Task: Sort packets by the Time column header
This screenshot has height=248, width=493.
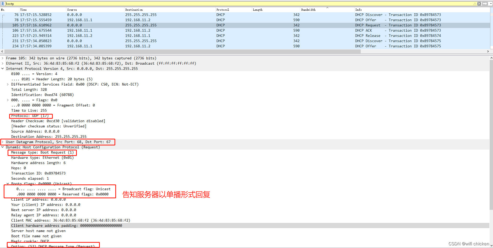Action: 43,10
